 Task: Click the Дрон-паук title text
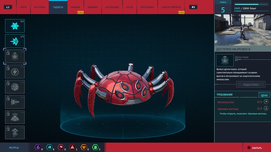click(x=241, y=57)
